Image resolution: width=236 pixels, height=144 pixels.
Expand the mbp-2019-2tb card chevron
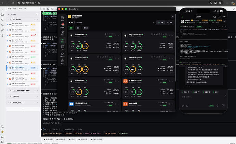172,35
